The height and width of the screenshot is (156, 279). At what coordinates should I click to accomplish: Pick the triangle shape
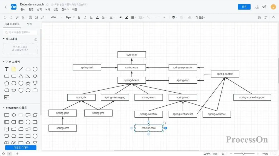coord(21,76)
